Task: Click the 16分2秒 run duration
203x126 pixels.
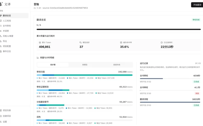Action: coord(196,99)
